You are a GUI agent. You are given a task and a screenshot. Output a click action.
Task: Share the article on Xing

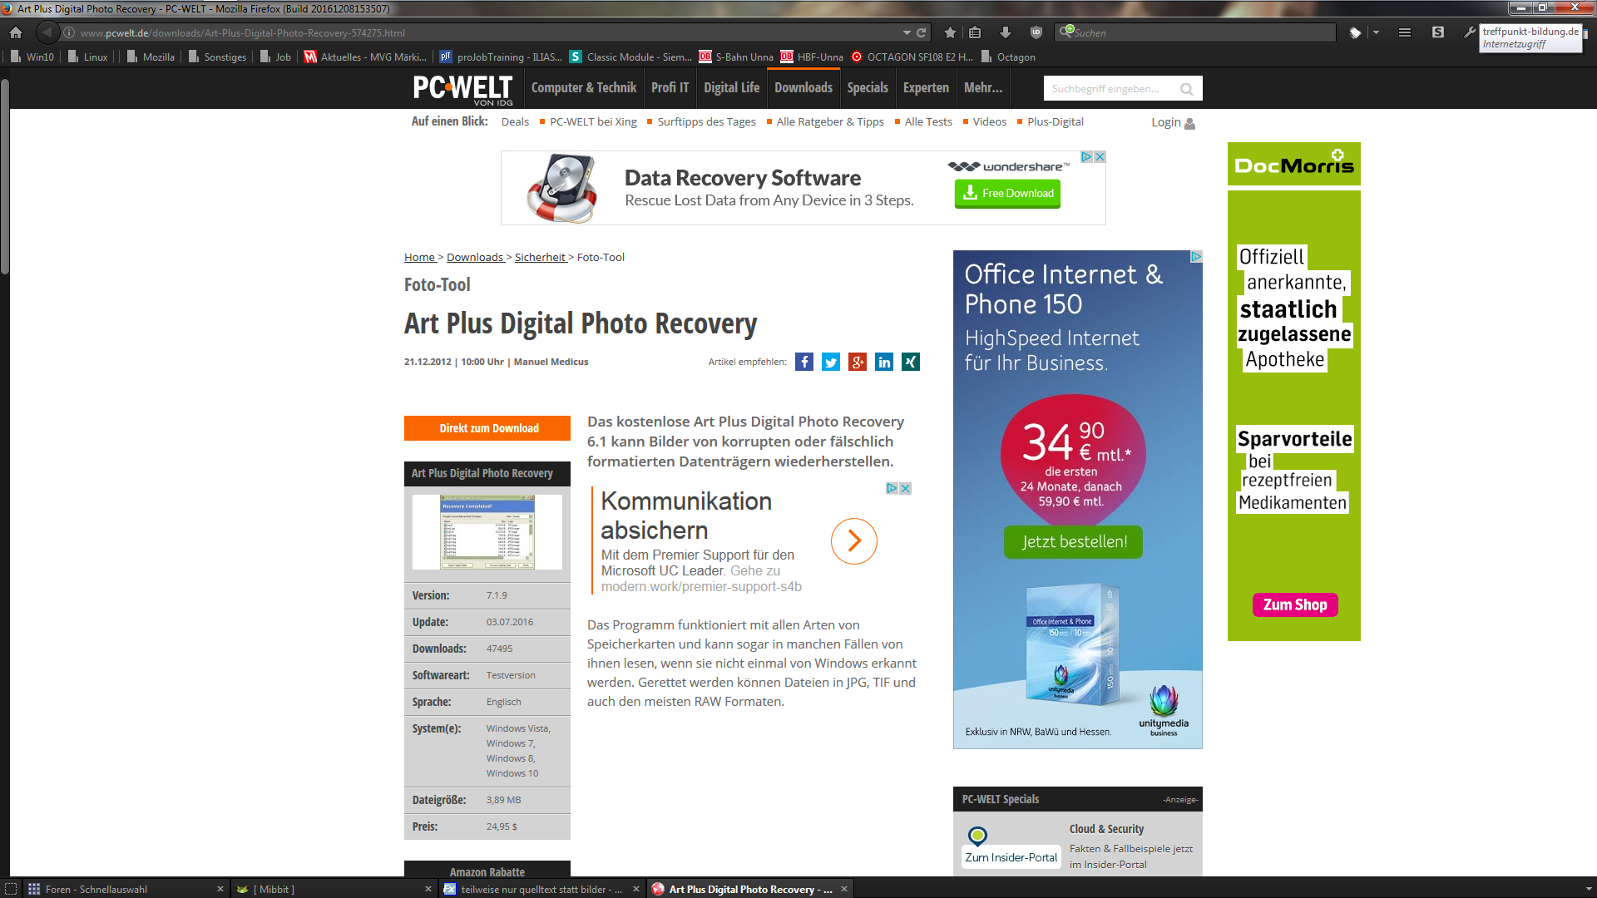tap(910, 362)
